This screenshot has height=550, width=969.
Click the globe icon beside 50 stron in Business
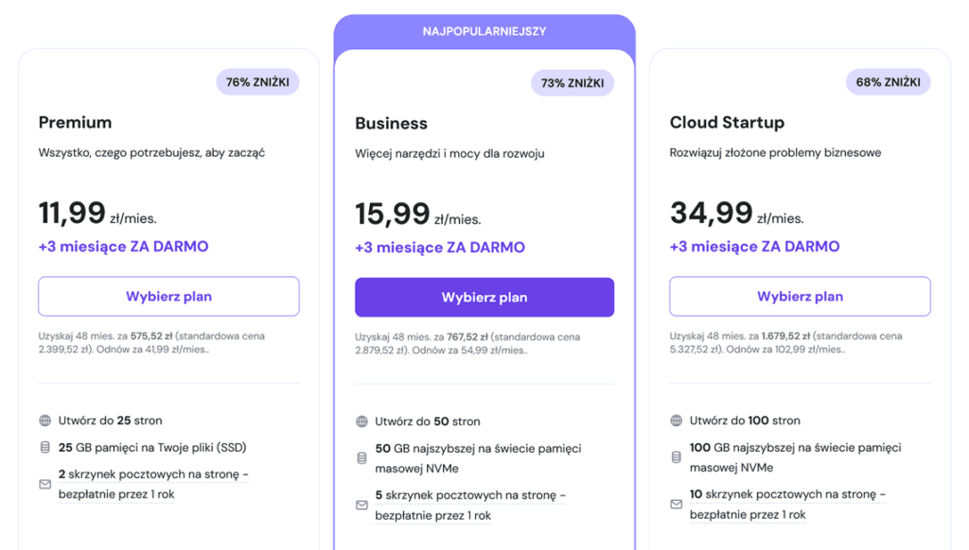pos(362,421)
